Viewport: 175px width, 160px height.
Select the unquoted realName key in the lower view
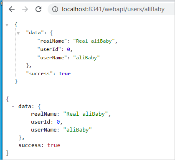point(43,114)
